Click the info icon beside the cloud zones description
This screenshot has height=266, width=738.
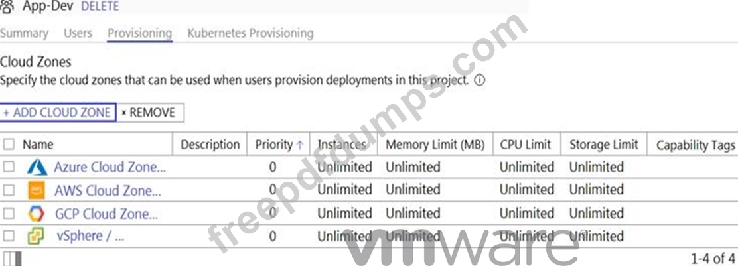click(x=479, y=80)
